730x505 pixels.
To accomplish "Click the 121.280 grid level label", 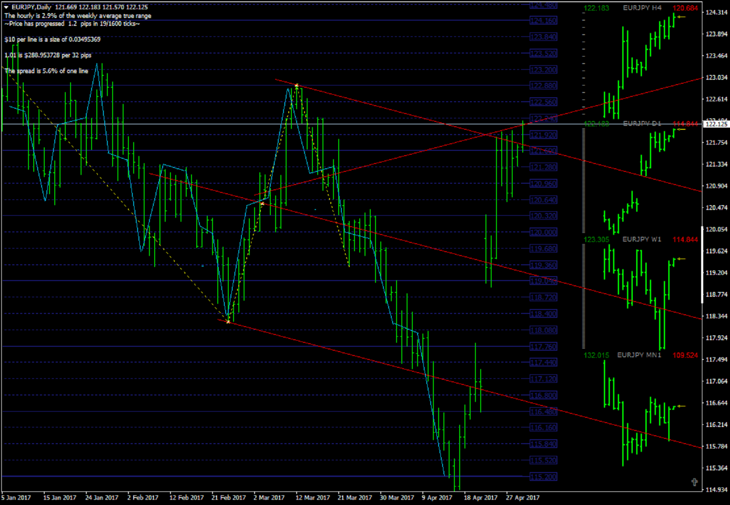I will (543, 167).
